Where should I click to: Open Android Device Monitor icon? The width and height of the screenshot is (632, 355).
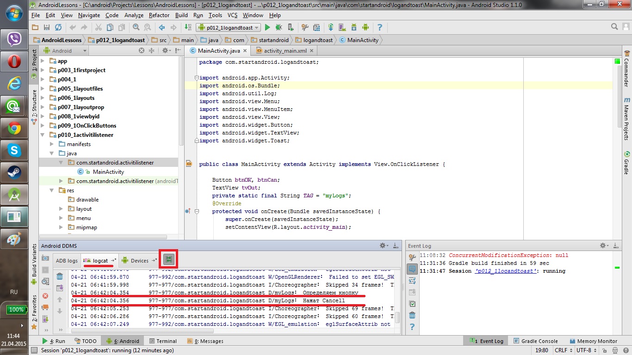pos(365,28)
